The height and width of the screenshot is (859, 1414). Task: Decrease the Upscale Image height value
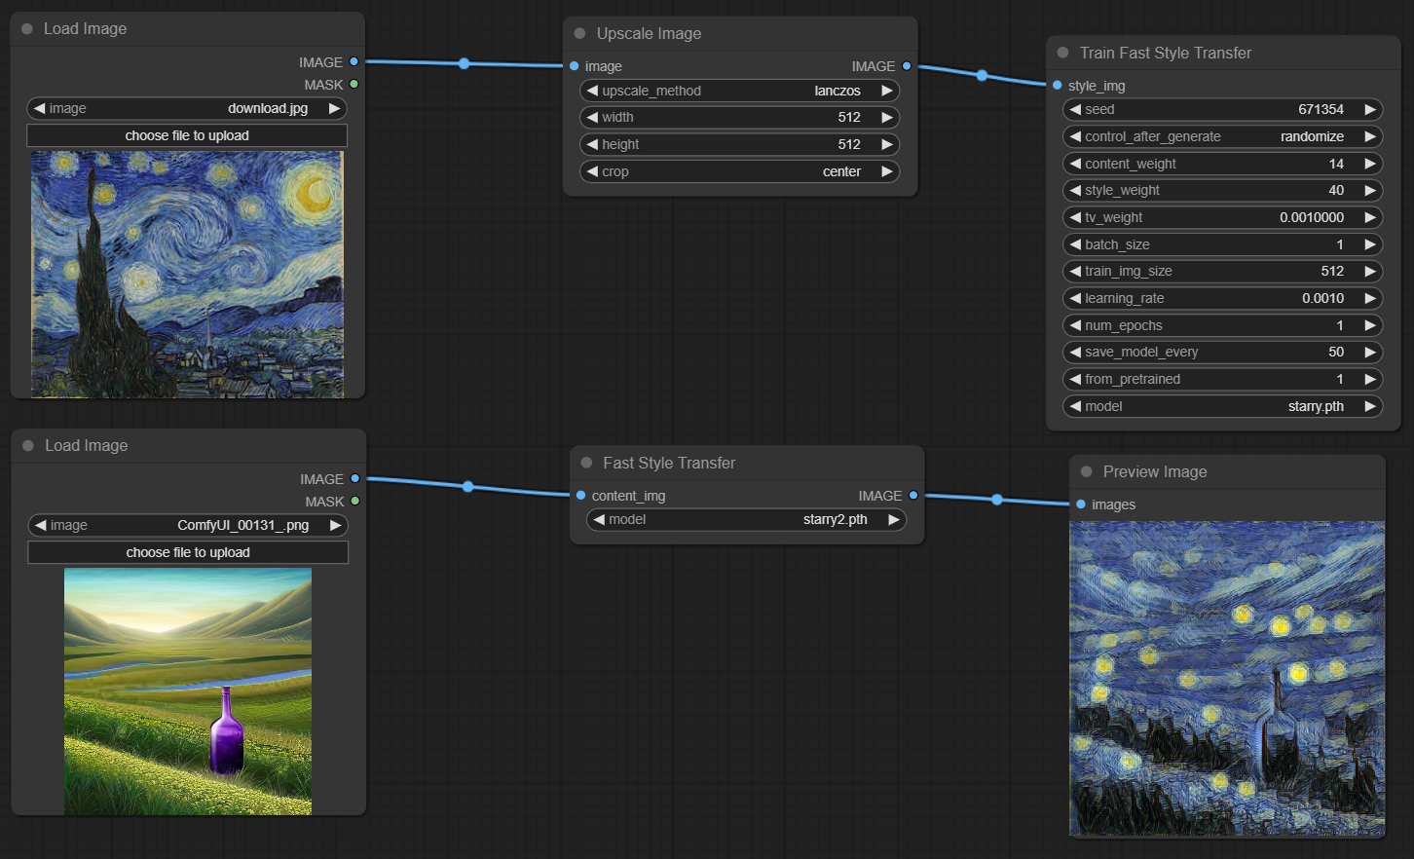coord(591,144)
